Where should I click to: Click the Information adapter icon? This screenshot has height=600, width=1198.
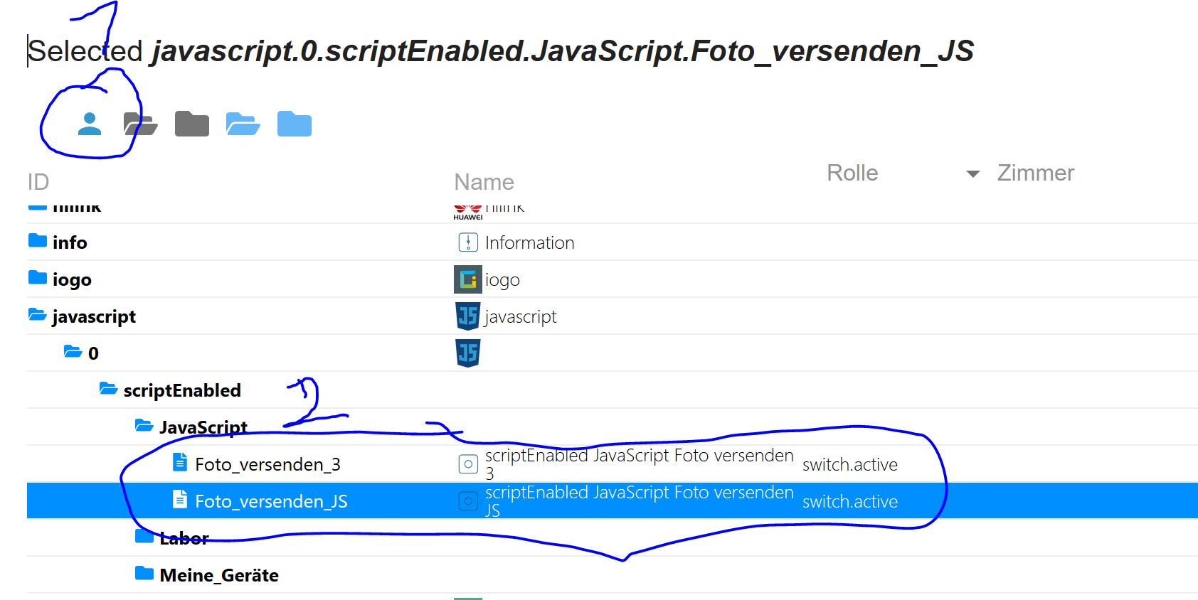pos(467,242)
